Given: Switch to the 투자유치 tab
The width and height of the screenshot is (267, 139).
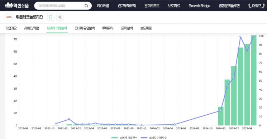Looking at the screenshot, I should [108, 28].
